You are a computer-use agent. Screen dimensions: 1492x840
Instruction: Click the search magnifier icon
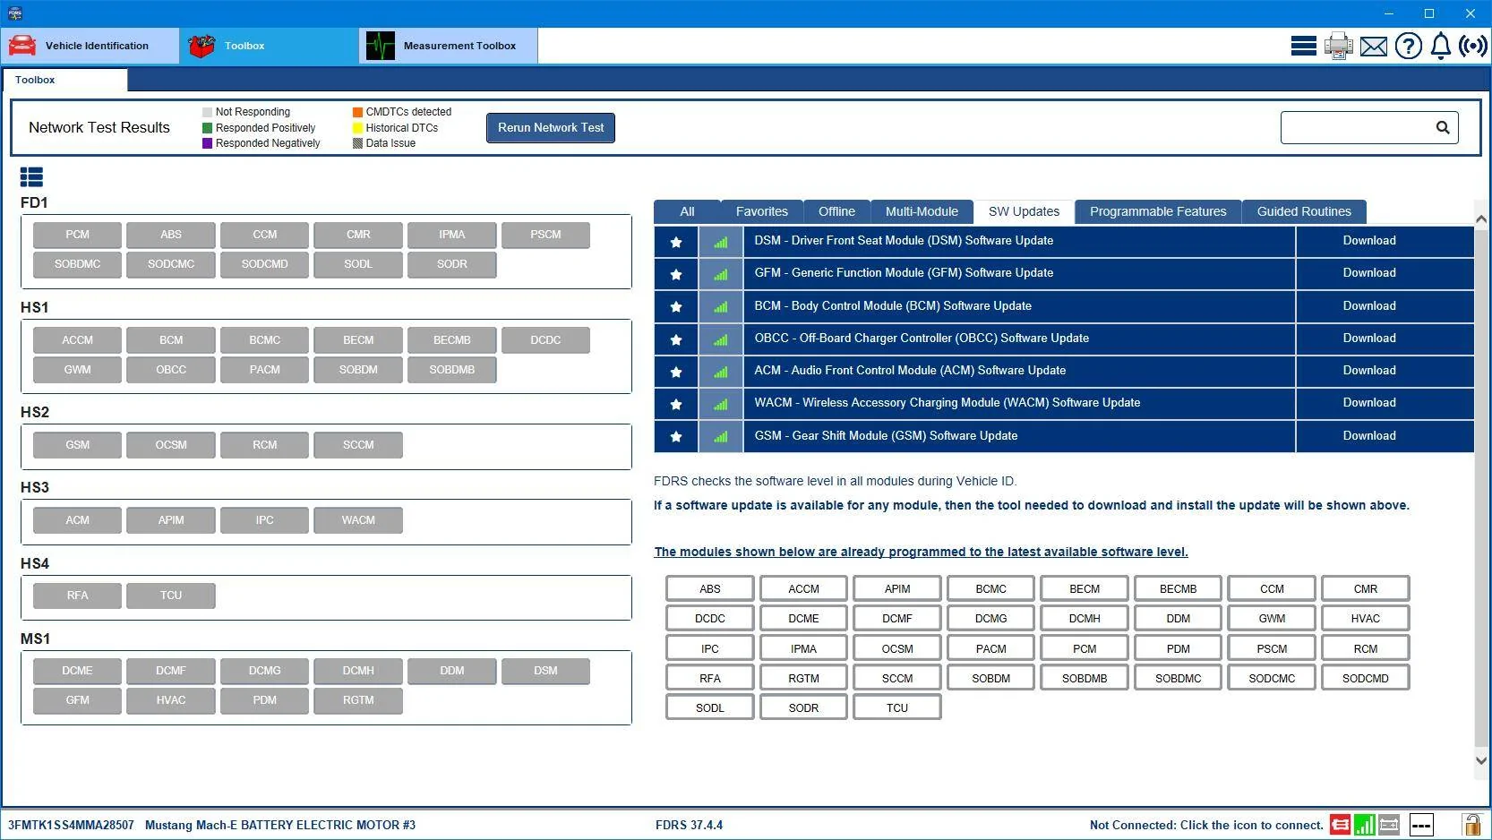point(1443,127)
